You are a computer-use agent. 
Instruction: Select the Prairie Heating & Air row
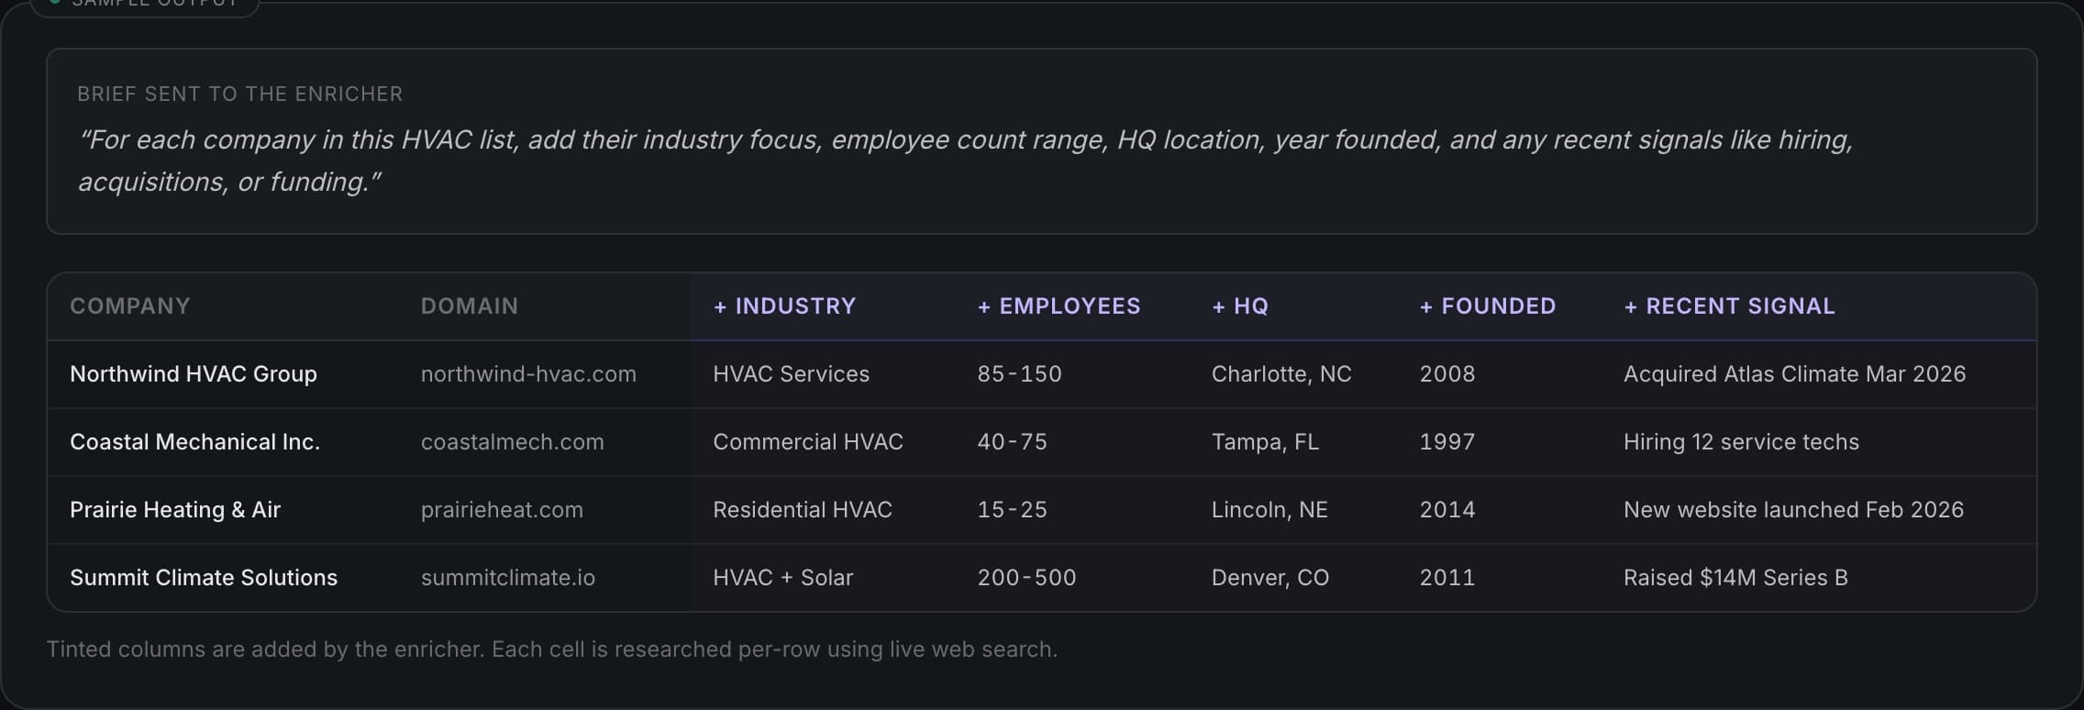(1042, 510)
